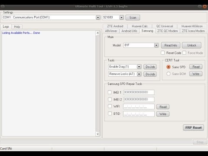Viewport: 208px width, 156px height.
Task: Open the Huawei HiSilicon tab
Action: coord(192,26)
